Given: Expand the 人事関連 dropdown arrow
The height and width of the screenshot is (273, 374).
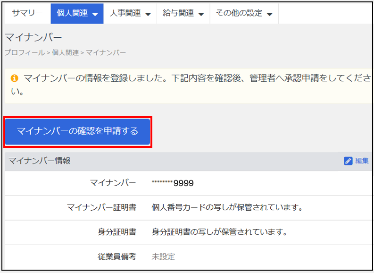Looking at the screenshot, I should coord(148,14).
